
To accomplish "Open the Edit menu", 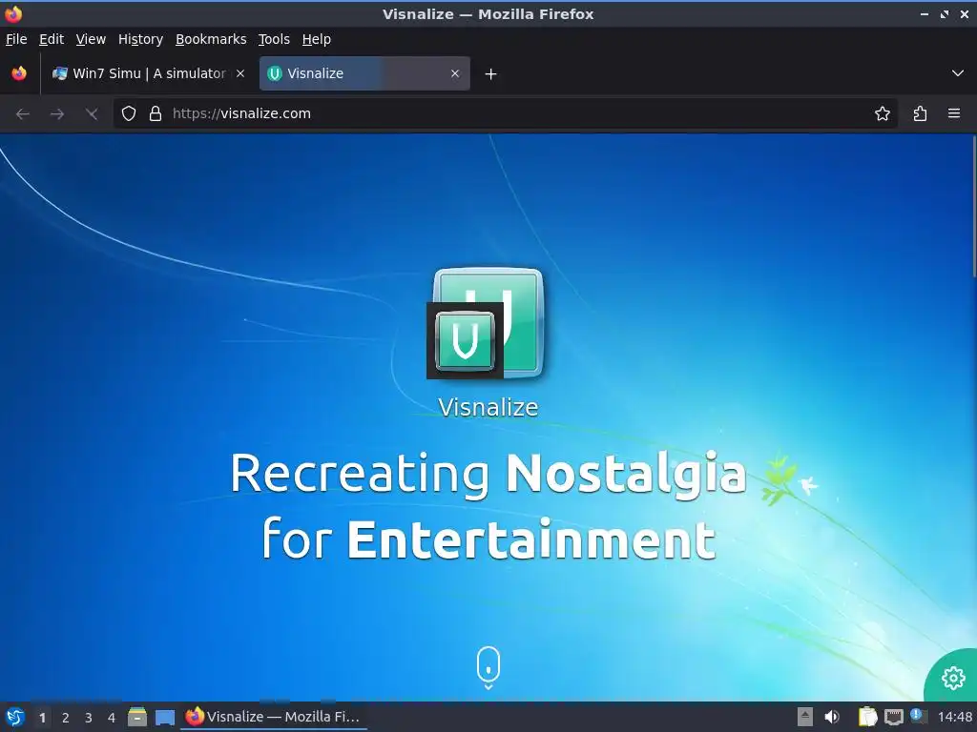I will tap(52, 39).
